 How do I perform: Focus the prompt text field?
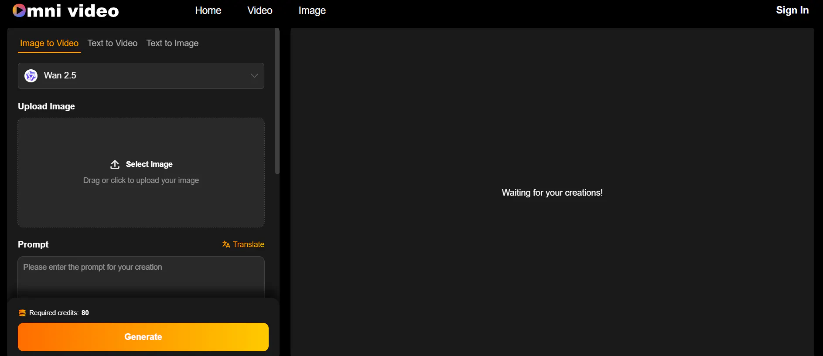pyautogui.click(x=141, y=277)
